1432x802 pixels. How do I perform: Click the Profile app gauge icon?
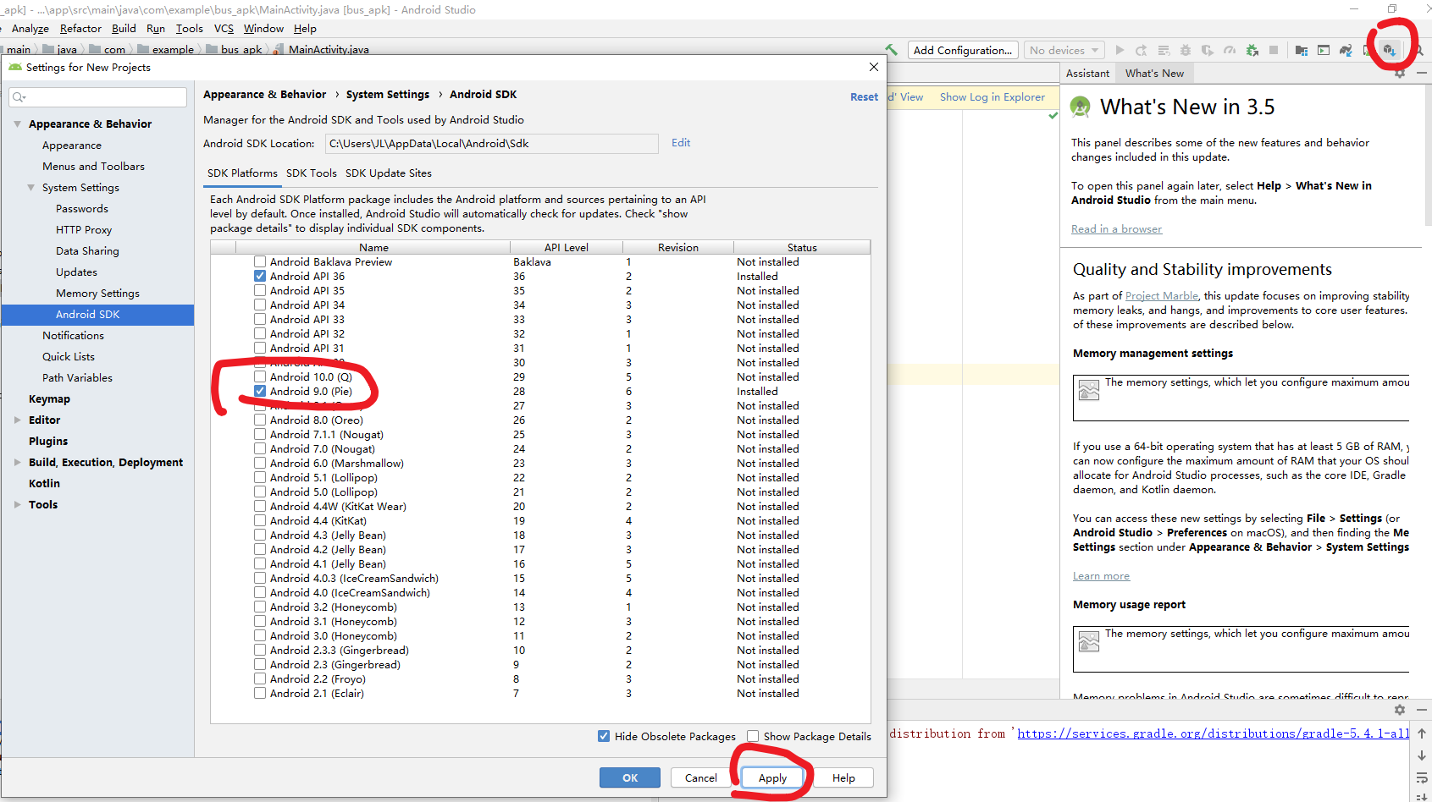(1230, 50)
